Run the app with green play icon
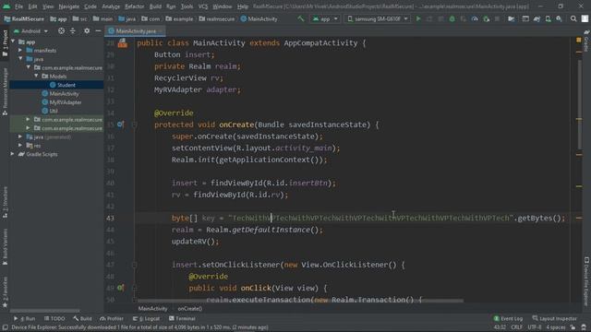The image size is (591, 332). [418, 18]
